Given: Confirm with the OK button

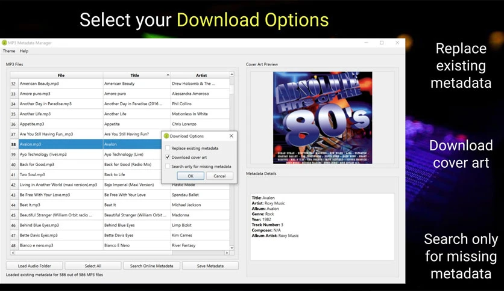Looking at the screenshot, I should coord(191,176).
